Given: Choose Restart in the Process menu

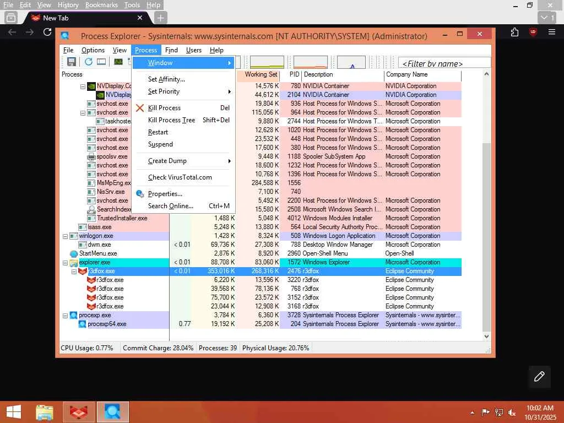Looking at the screenshot, I should (x=183, y=132).
